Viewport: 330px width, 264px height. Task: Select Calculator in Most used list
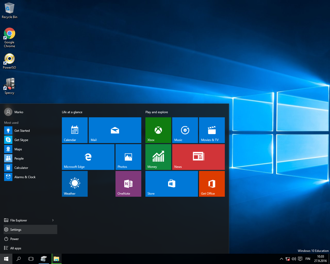[21, 168]
